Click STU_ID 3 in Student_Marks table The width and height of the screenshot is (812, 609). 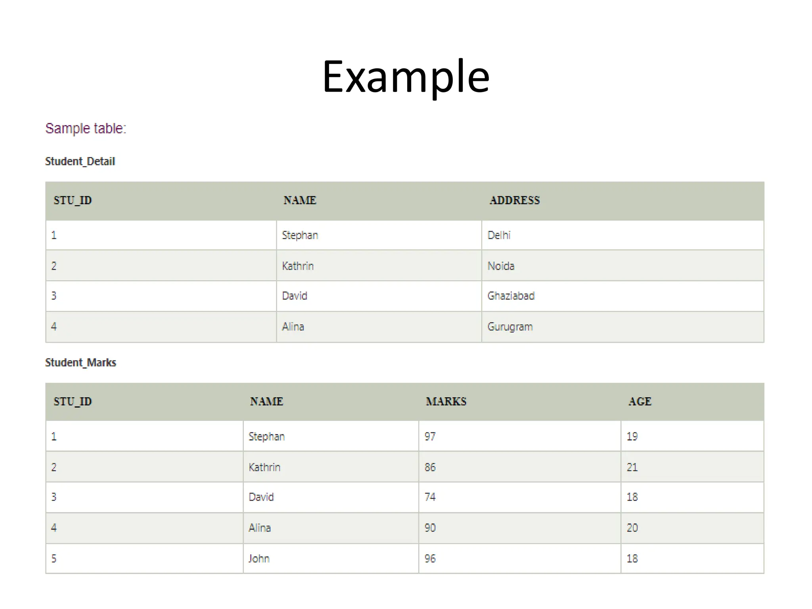click(54, 497)
